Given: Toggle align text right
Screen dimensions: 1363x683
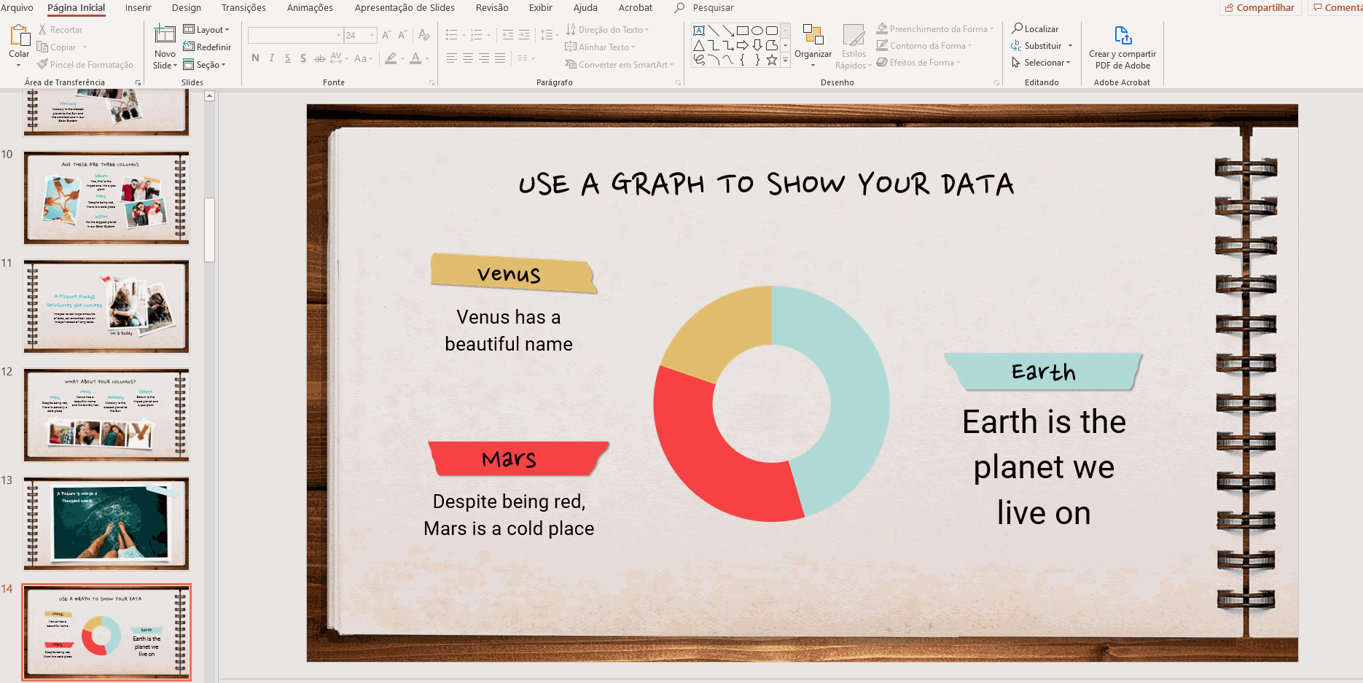Looking at the screenshot, I should (x=484, y=58).
